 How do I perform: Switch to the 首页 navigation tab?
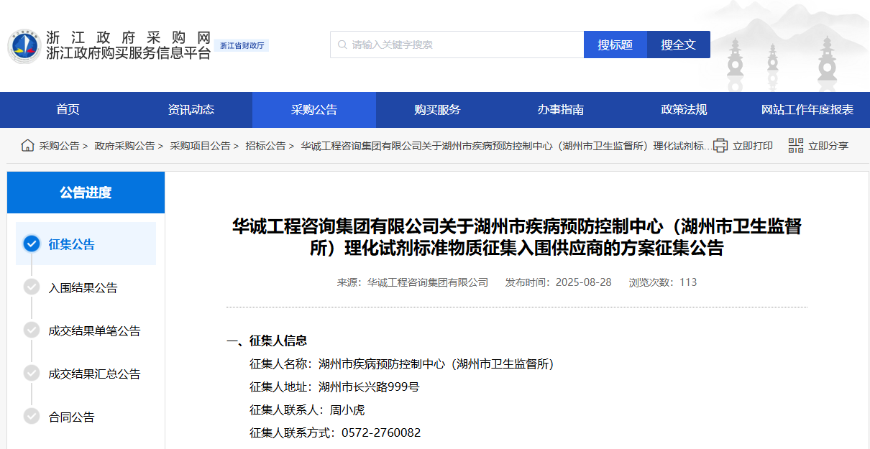tap(68, 109)
